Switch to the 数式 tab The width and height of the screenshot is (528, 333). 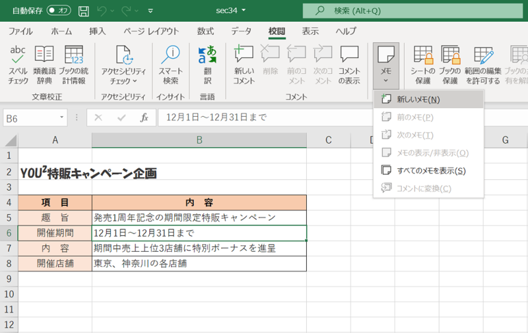pos(205,31)
